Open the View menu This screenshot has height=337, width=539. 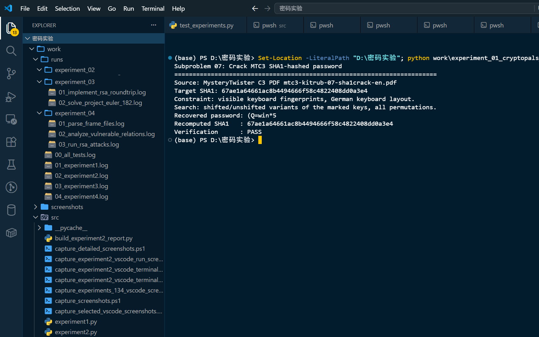click(x=94, y=9)
